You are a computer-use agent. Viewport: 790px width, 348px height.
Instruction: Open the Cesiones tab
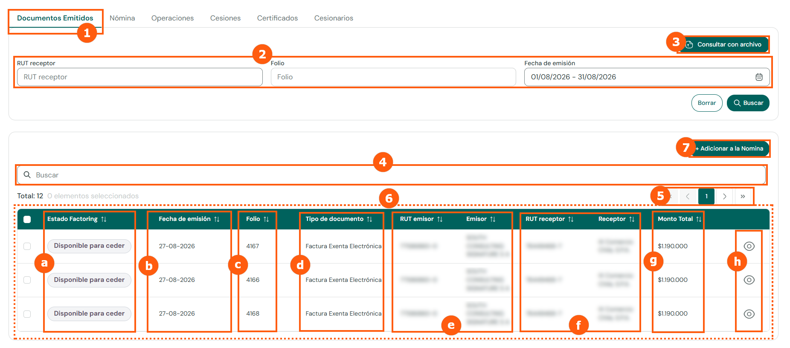pos(226,18)
